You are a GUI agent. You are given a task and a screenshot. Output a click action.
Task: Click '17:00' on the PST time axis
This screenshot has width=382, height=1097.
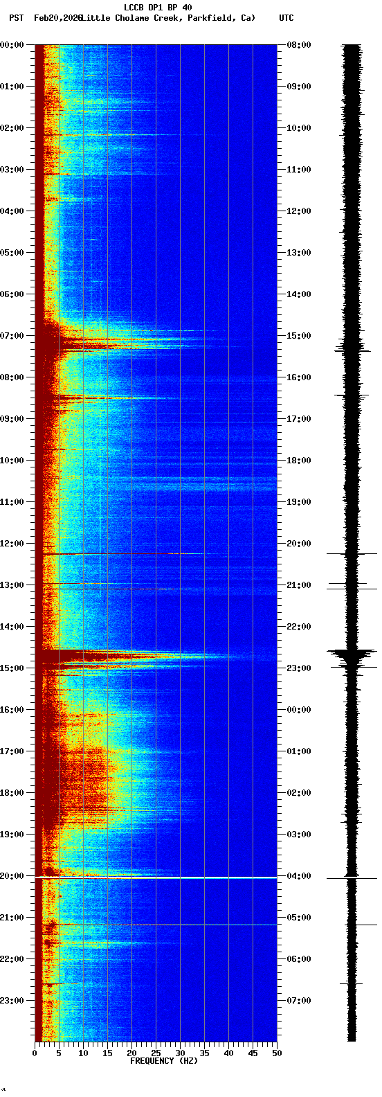(12, 751)
